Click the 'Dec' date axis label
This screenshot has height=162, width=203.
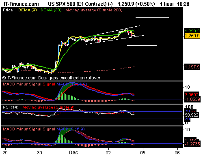coord(73,153)
